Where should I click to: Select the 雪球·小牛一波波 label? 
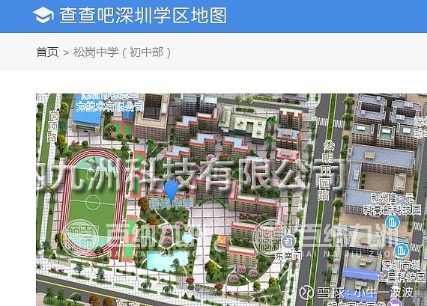pyautogui.click(x=365, y=293)
